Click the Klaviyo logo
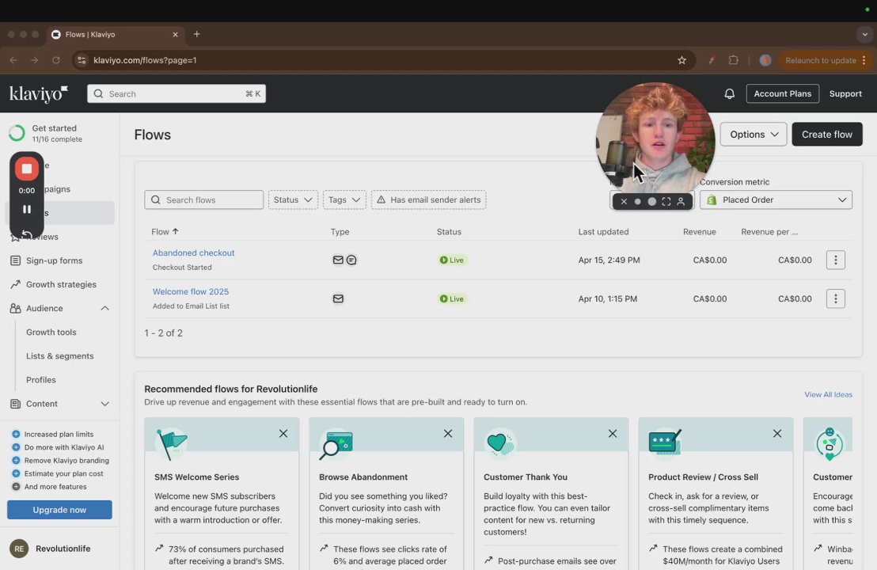Image resolution: width=877 pixels, height=570 pixels. point(39,94)
